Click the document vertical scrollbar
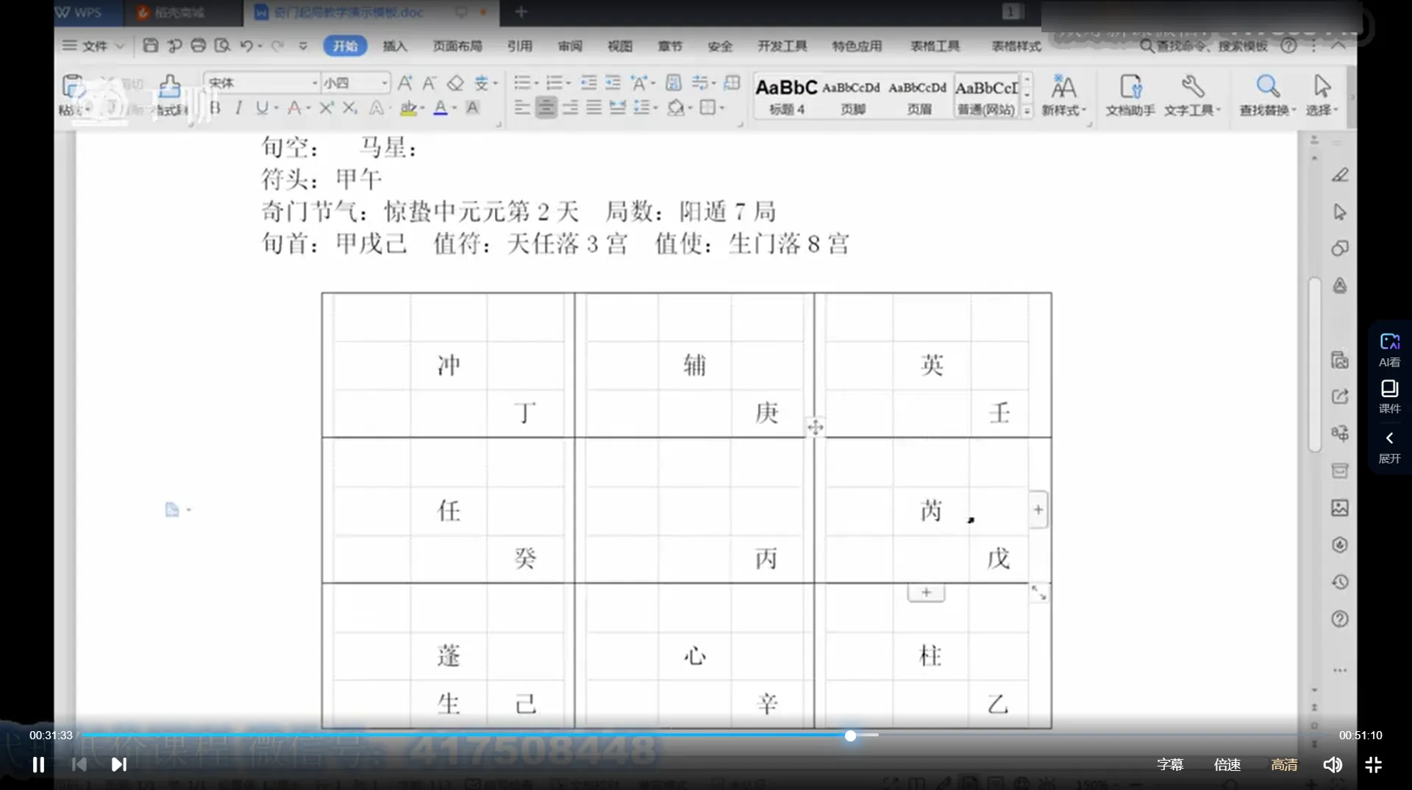Viewport: 1412px width, 790px height. (1315, 364)
